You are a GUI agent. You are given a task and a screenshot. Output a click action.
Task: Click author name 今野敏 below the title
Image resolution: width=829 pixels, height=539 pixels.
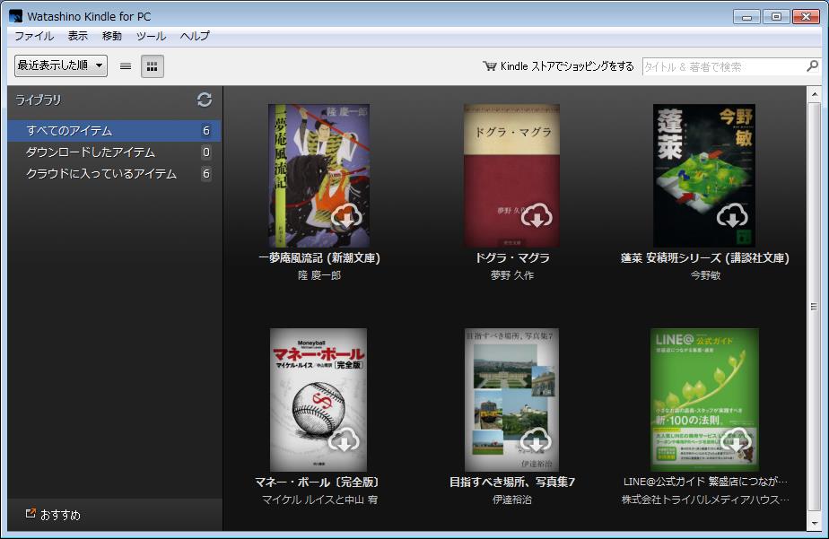705,275
